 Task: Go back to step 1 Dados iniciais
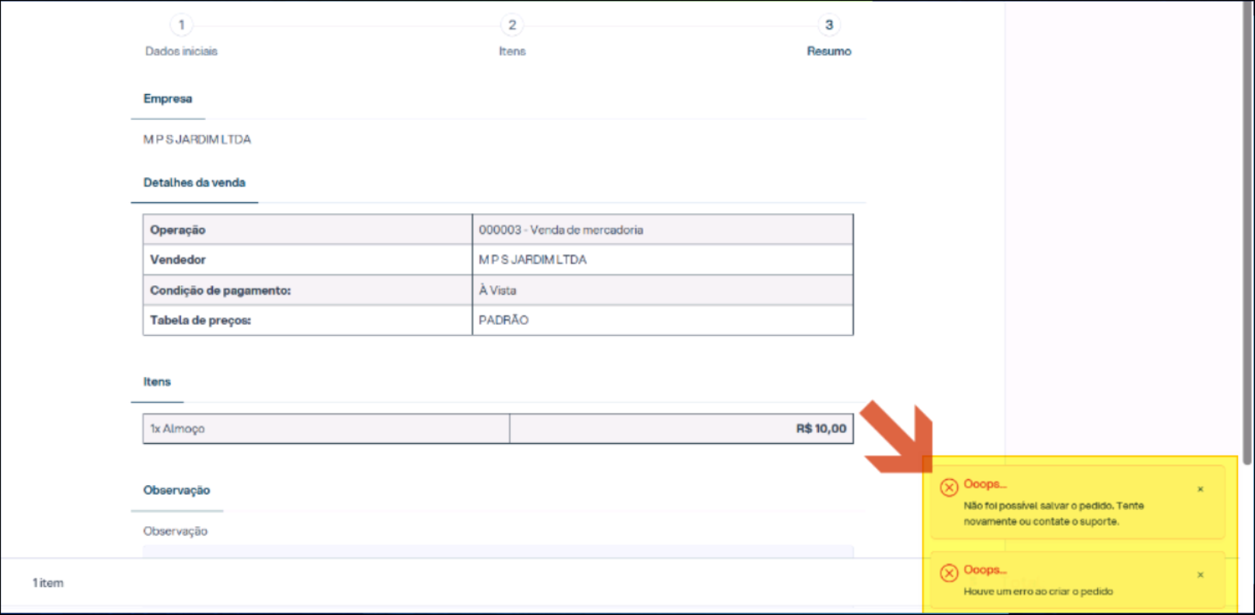181,37
